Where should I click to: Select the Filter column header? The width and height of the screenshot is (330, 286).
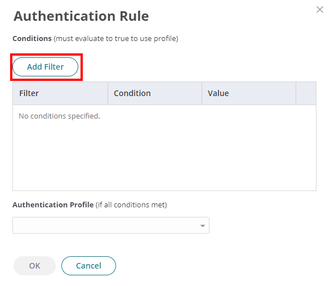pyautogui.click(x=60, y=93)
